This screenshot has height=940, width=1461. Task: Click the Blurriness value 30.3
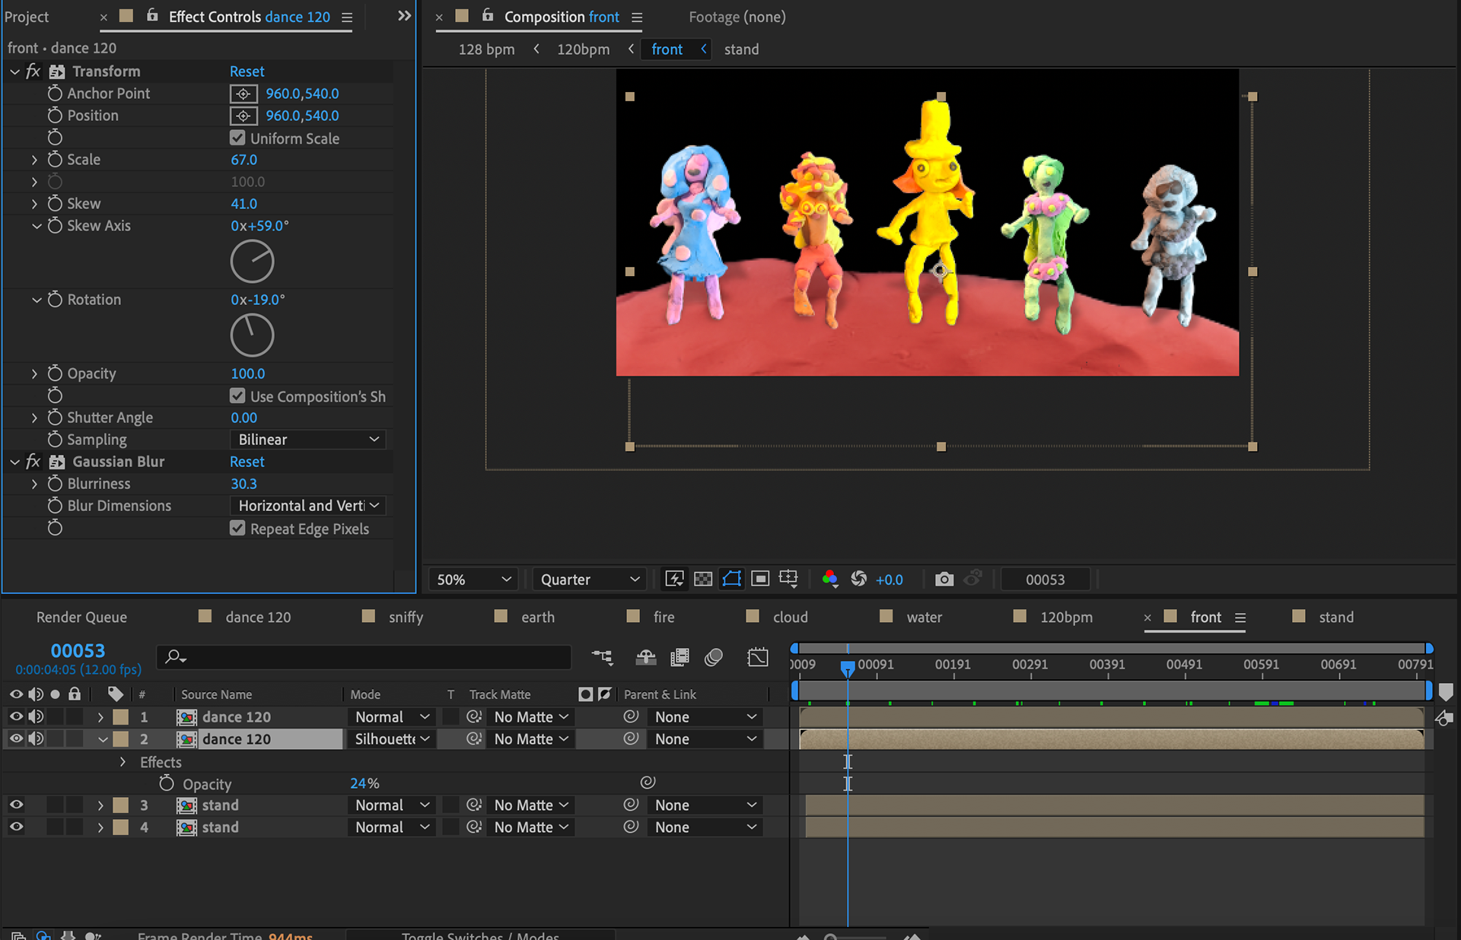pyautogui.click(x=243, y=484)
